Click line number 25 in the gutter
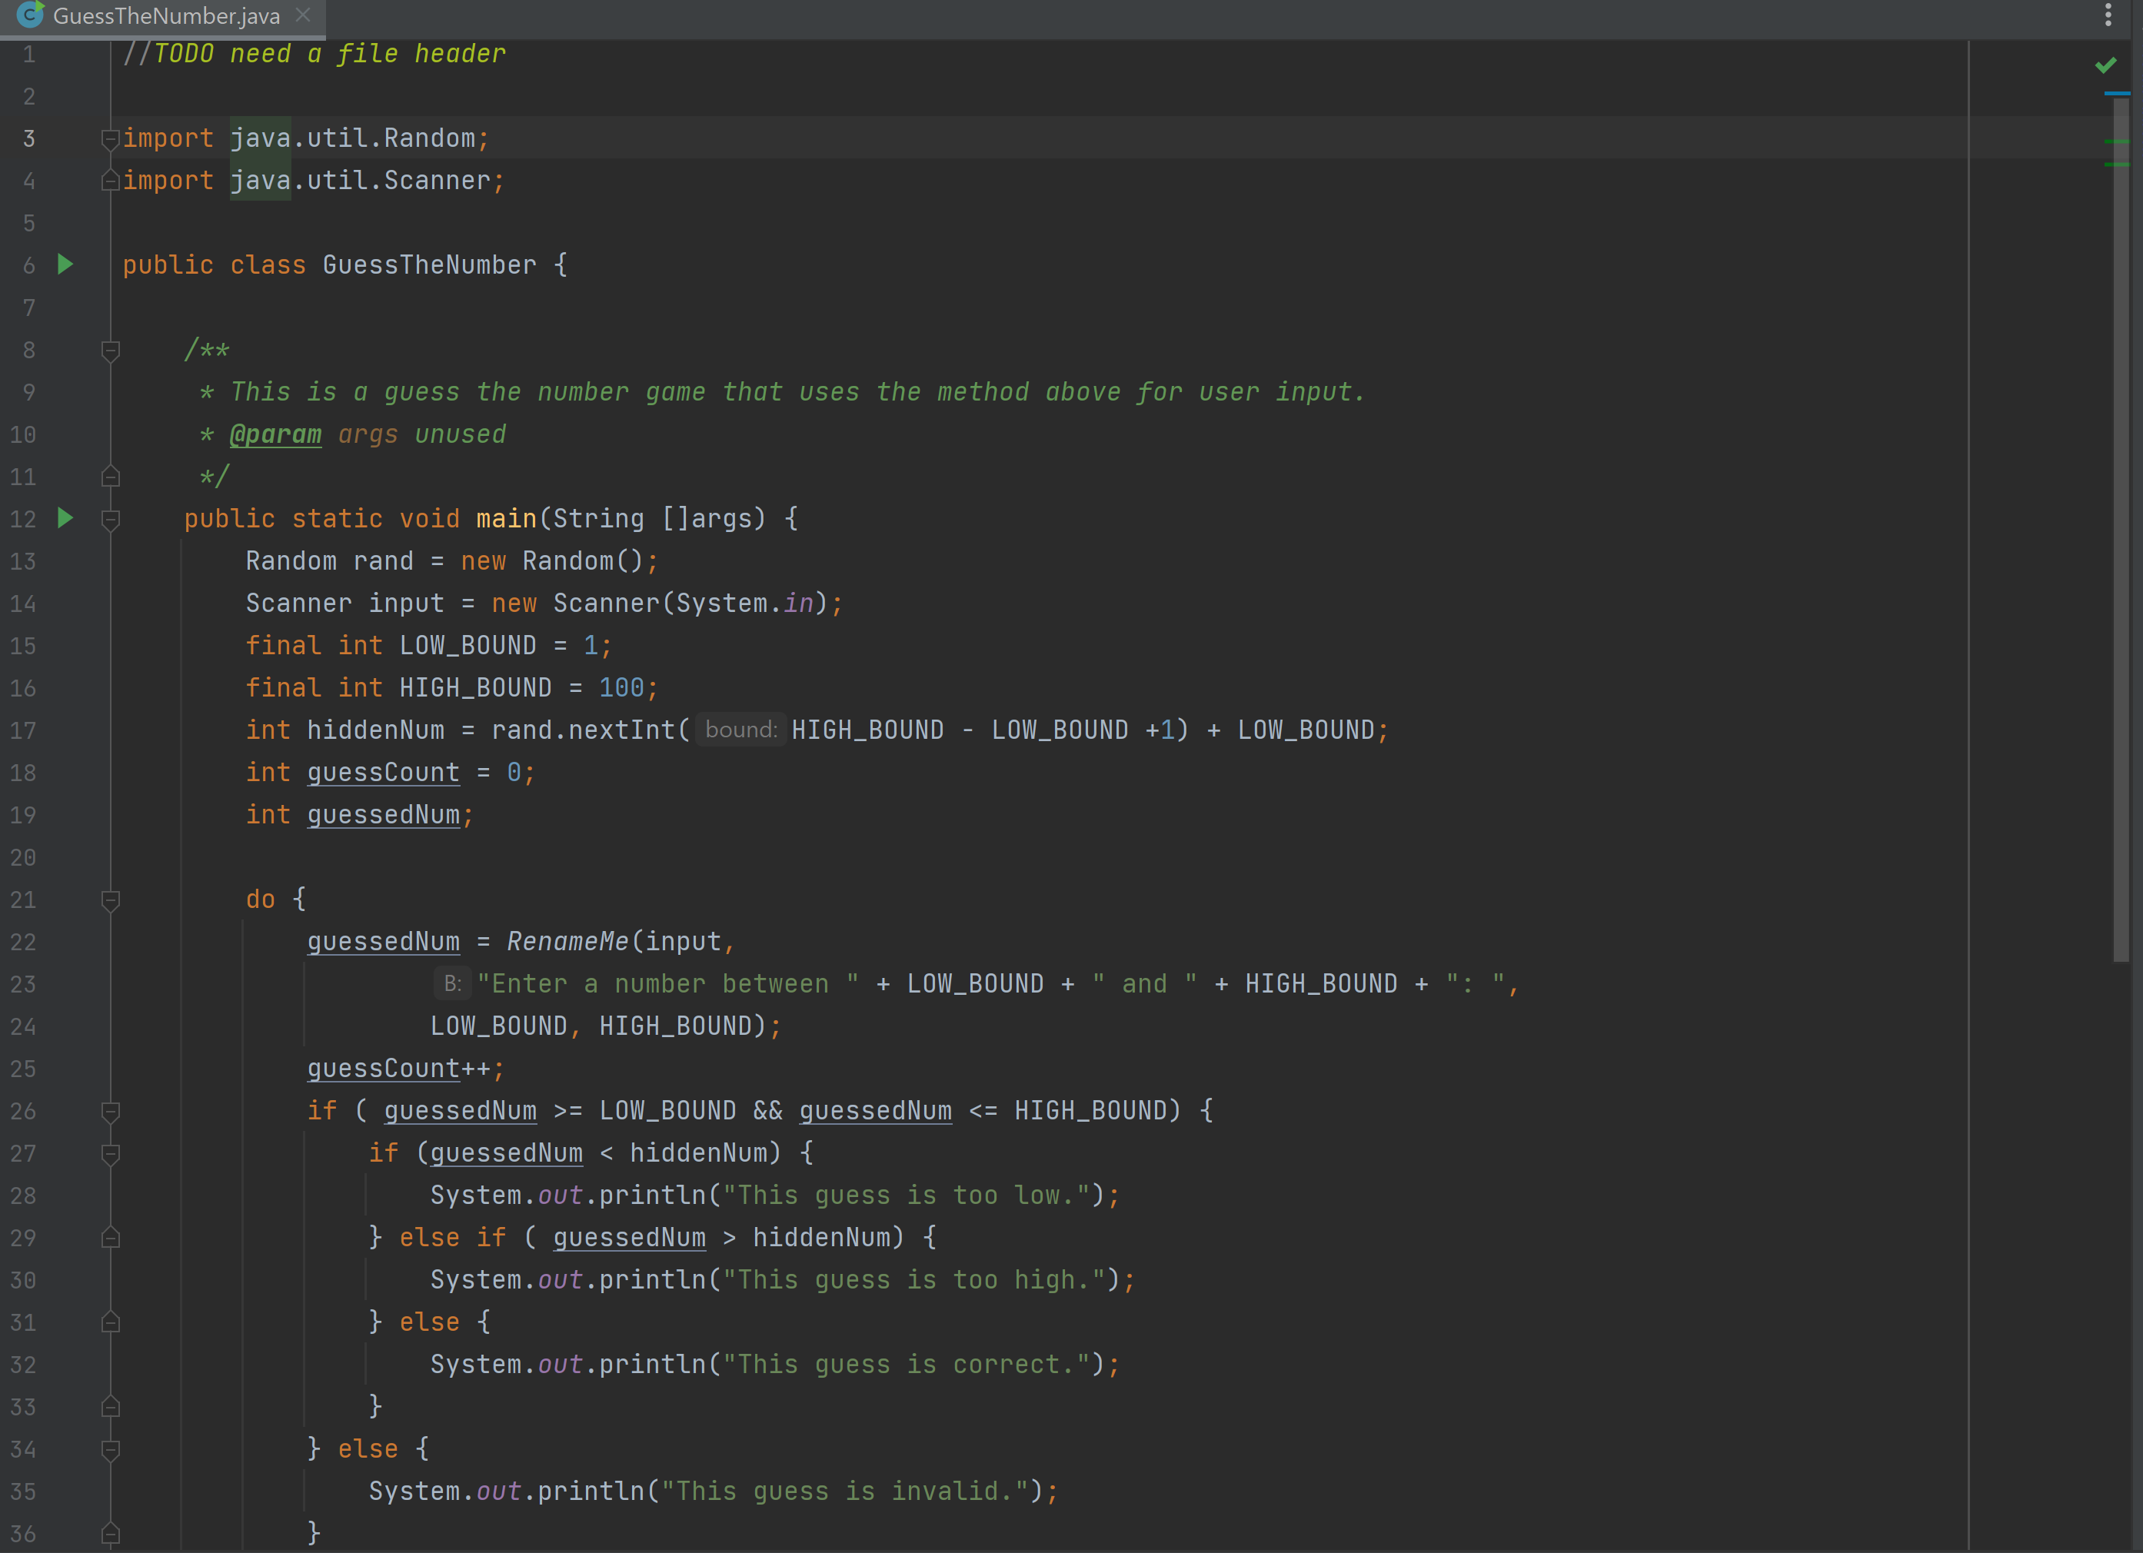Viewport: 2143px width, 1553px height. pyautogui.click(x=24, y=1069)
